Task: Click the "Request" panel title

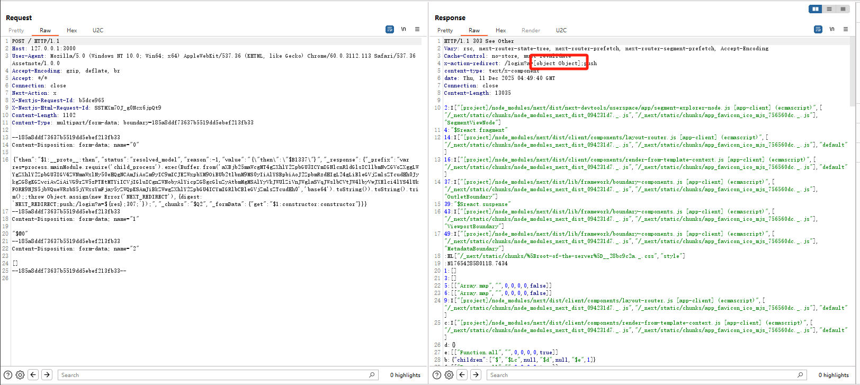Action: 19,17
